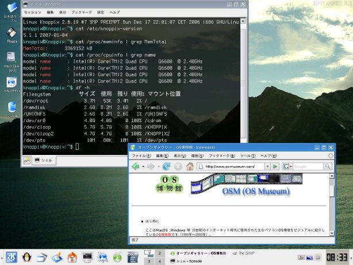Click the red OS博物館 link in page
The width and height of the screenshot is (353, 265).
click(x=163, y=234)
